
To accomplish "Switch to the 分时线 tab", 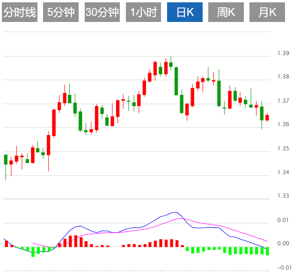I will point(20,13).
